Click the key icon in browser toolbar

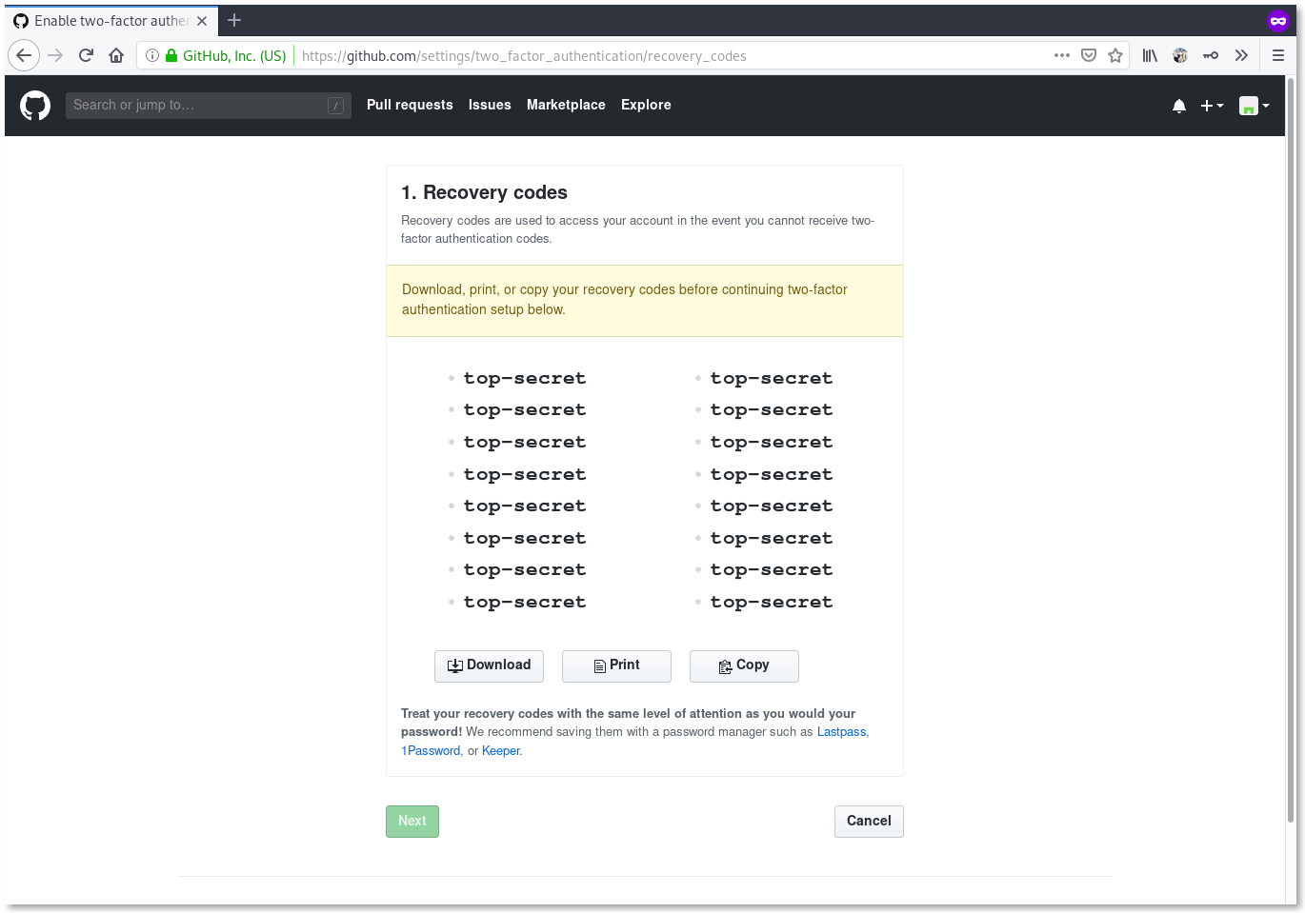click(x=1211, y=55)
